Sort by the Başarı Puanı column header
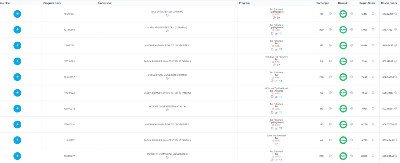 pos(389,3)
